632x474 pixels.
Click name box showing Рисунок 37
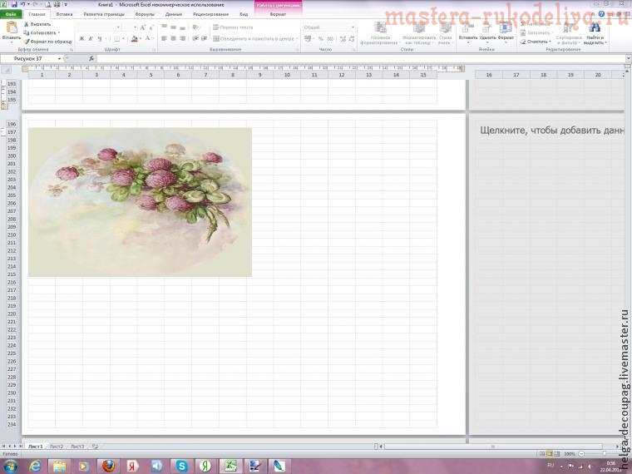pos(28,58)
